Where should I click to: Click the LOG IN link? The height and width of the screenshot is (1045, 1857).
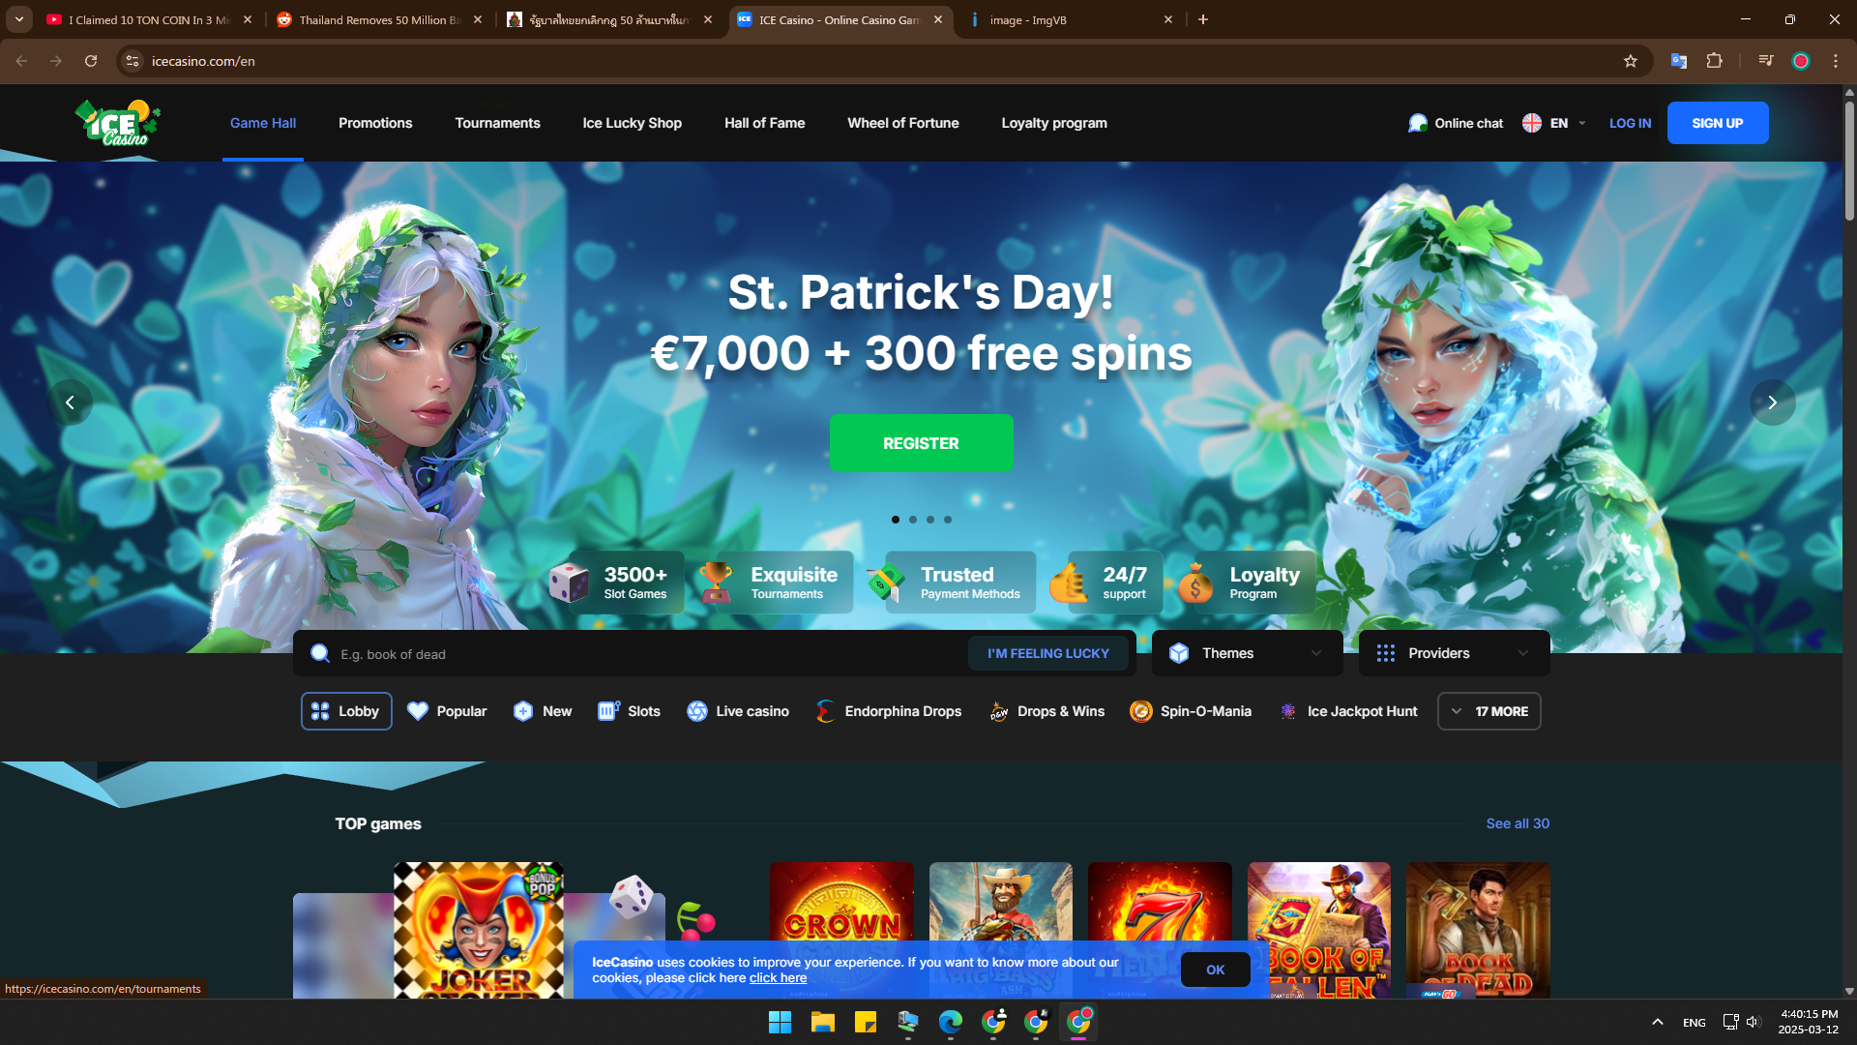point(1631,123)
